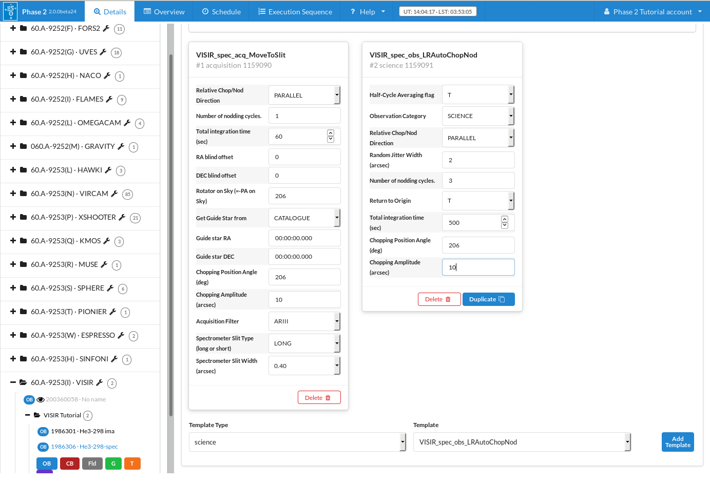Open the Acquisition Filter dropdown
The height and width of the screenshot is (501, 710).
tap(304, 321)
